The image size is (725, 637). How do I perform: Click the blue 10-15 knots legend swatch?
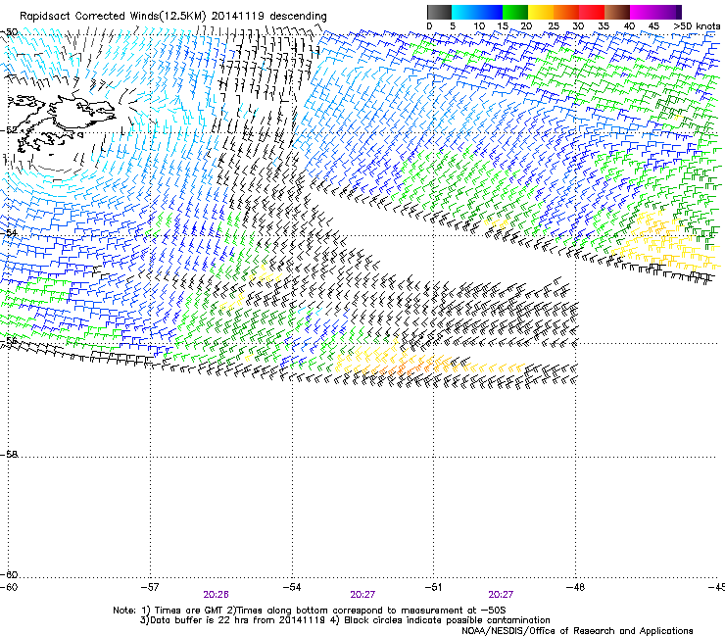pyautogui.click(x=490, y=12)
